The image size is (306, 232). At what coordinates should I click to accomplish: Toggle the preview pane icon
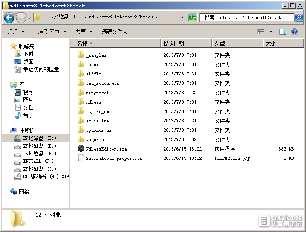(283, 32)
